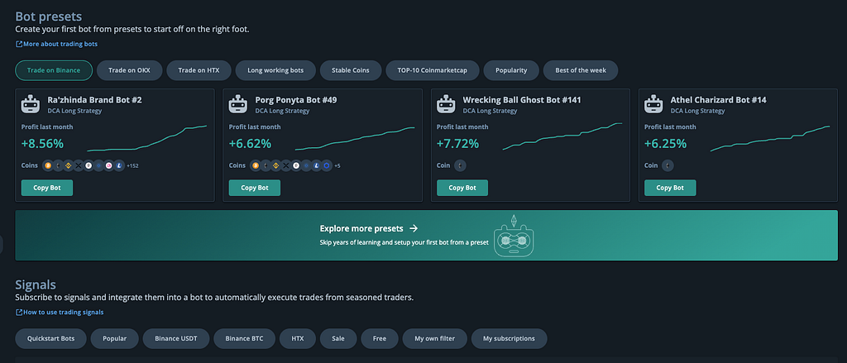Viewport: 847px width, 363px height.
Task: Select the Trade on OKX preset filter
Action: click(x=129, y=70)
